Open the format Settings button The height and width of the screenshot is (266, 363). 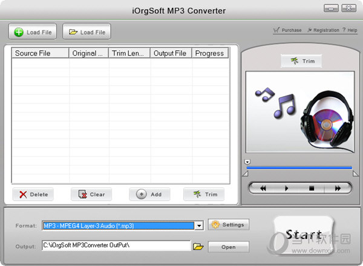tap(229, 225)
